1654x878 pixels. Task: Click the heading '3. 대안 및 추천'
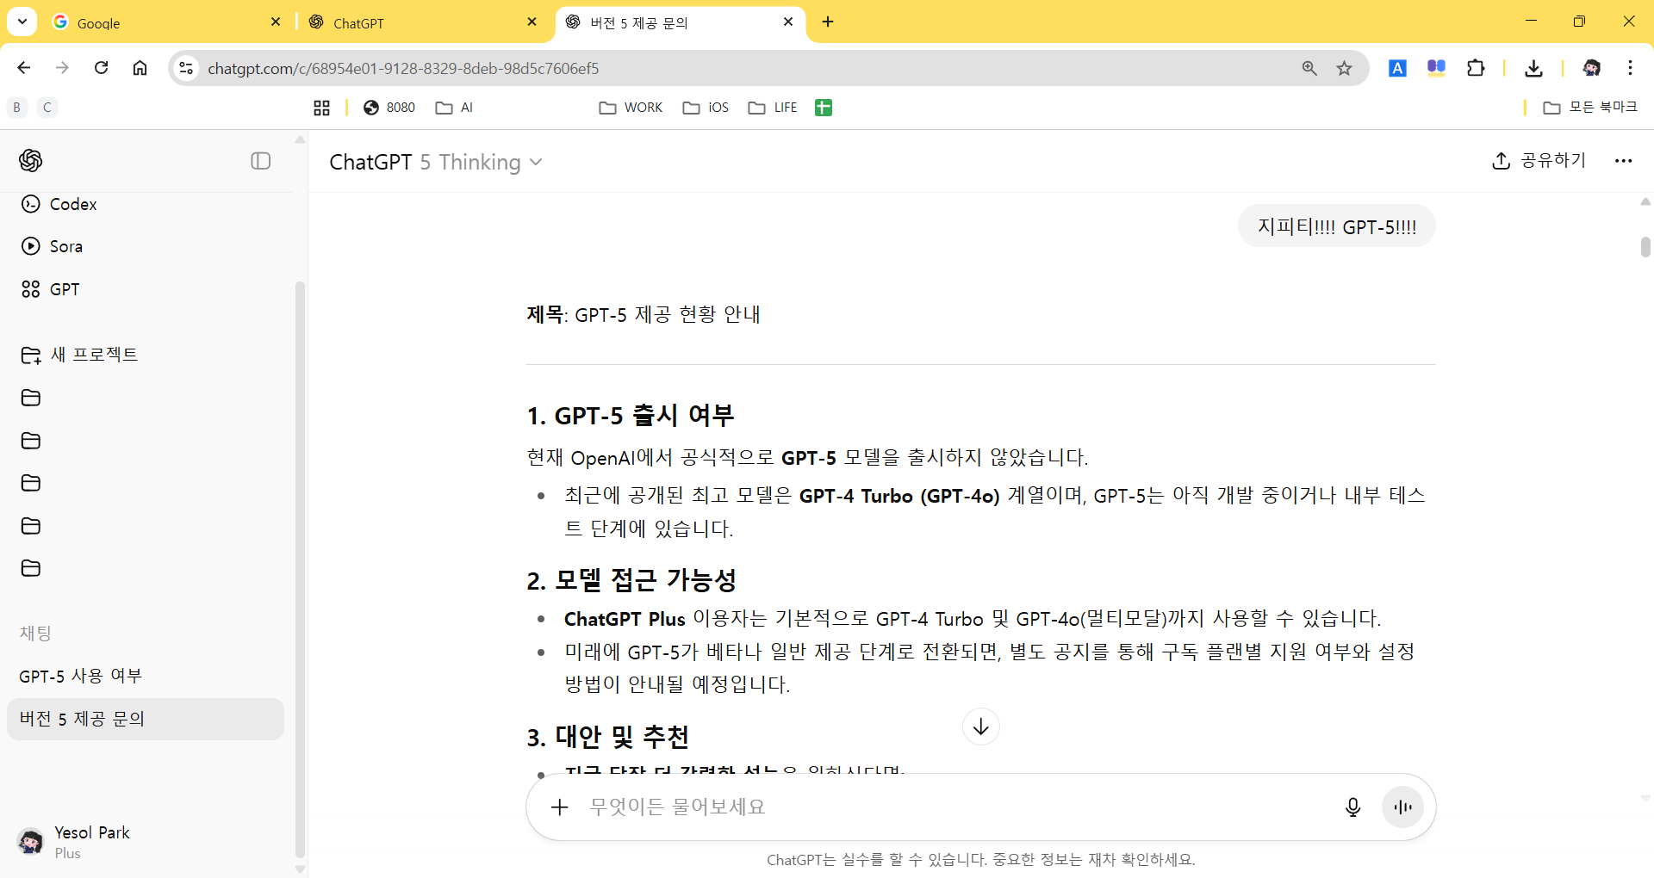point(607,738)
